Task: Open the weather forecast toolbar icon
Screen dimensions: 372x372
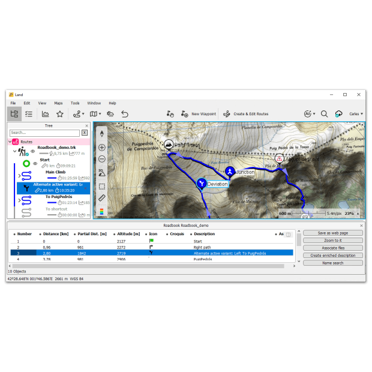Action: click(110, 114)
